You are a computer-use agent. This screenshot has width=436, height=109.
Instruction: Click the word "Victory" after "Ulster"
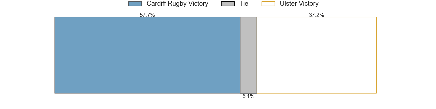[308, 4]
